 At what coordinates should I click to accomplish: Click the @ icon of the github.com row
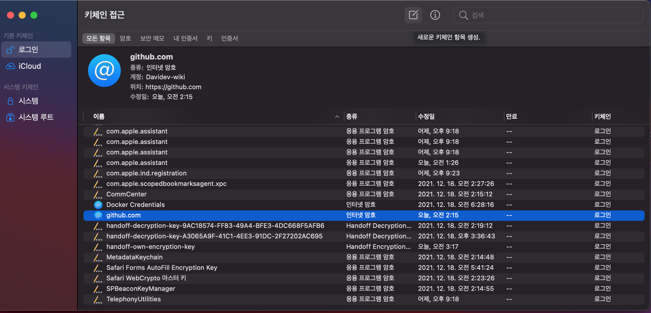[x=98, y=215]
